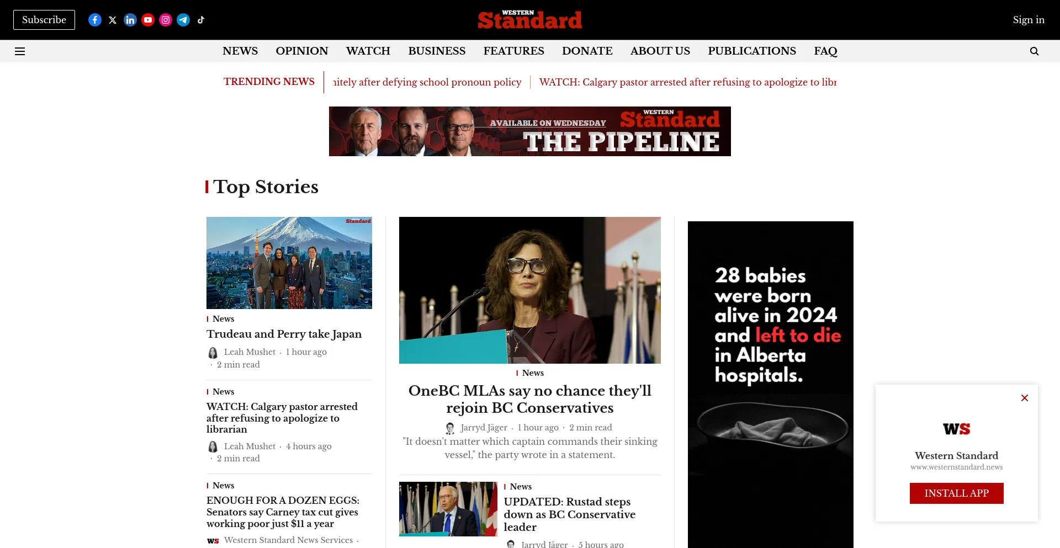Screen dimensions: 1060x548
Task: Open the TikTok social icon
Action: tap(201, 20)
